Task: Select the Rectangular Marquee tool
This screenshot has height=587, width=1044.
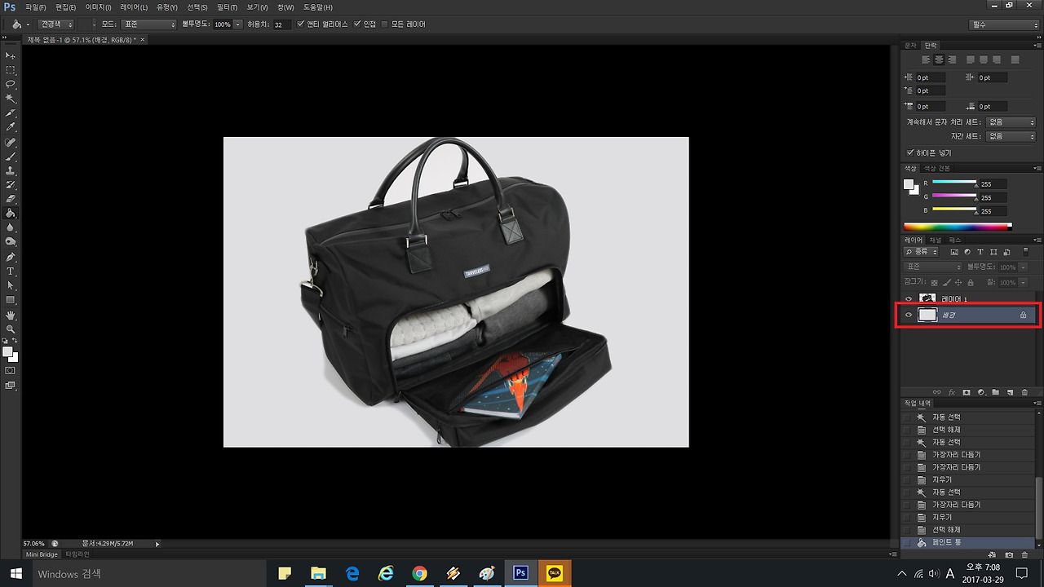Action: pos(11,70)
